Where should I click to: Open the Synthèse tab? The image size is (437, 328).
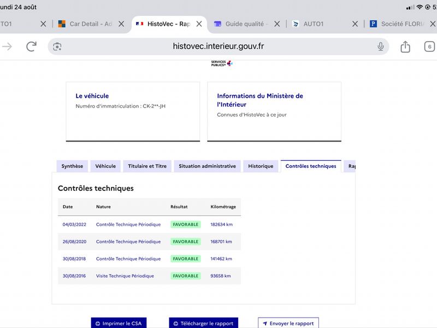coord(72,166)
